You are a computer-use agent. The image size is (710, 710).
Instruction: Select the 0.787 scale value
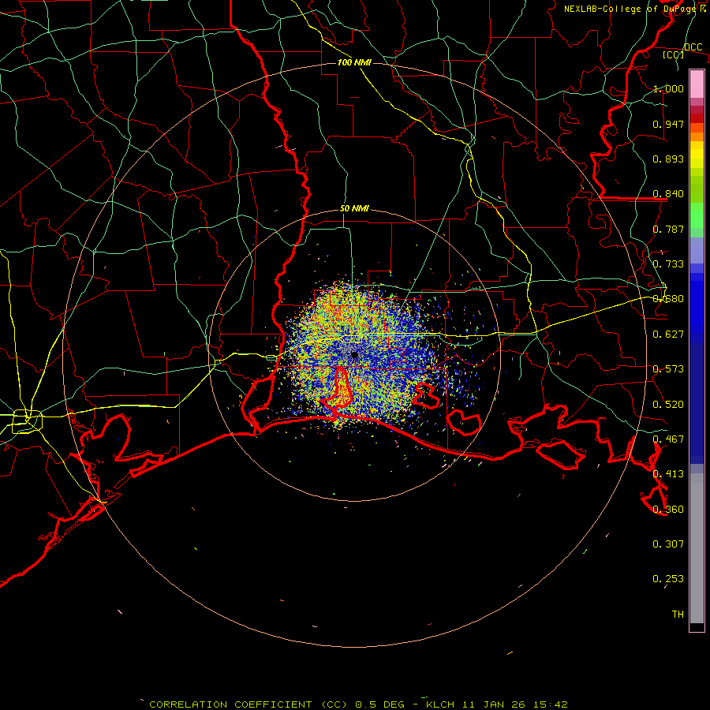point(668,229)
